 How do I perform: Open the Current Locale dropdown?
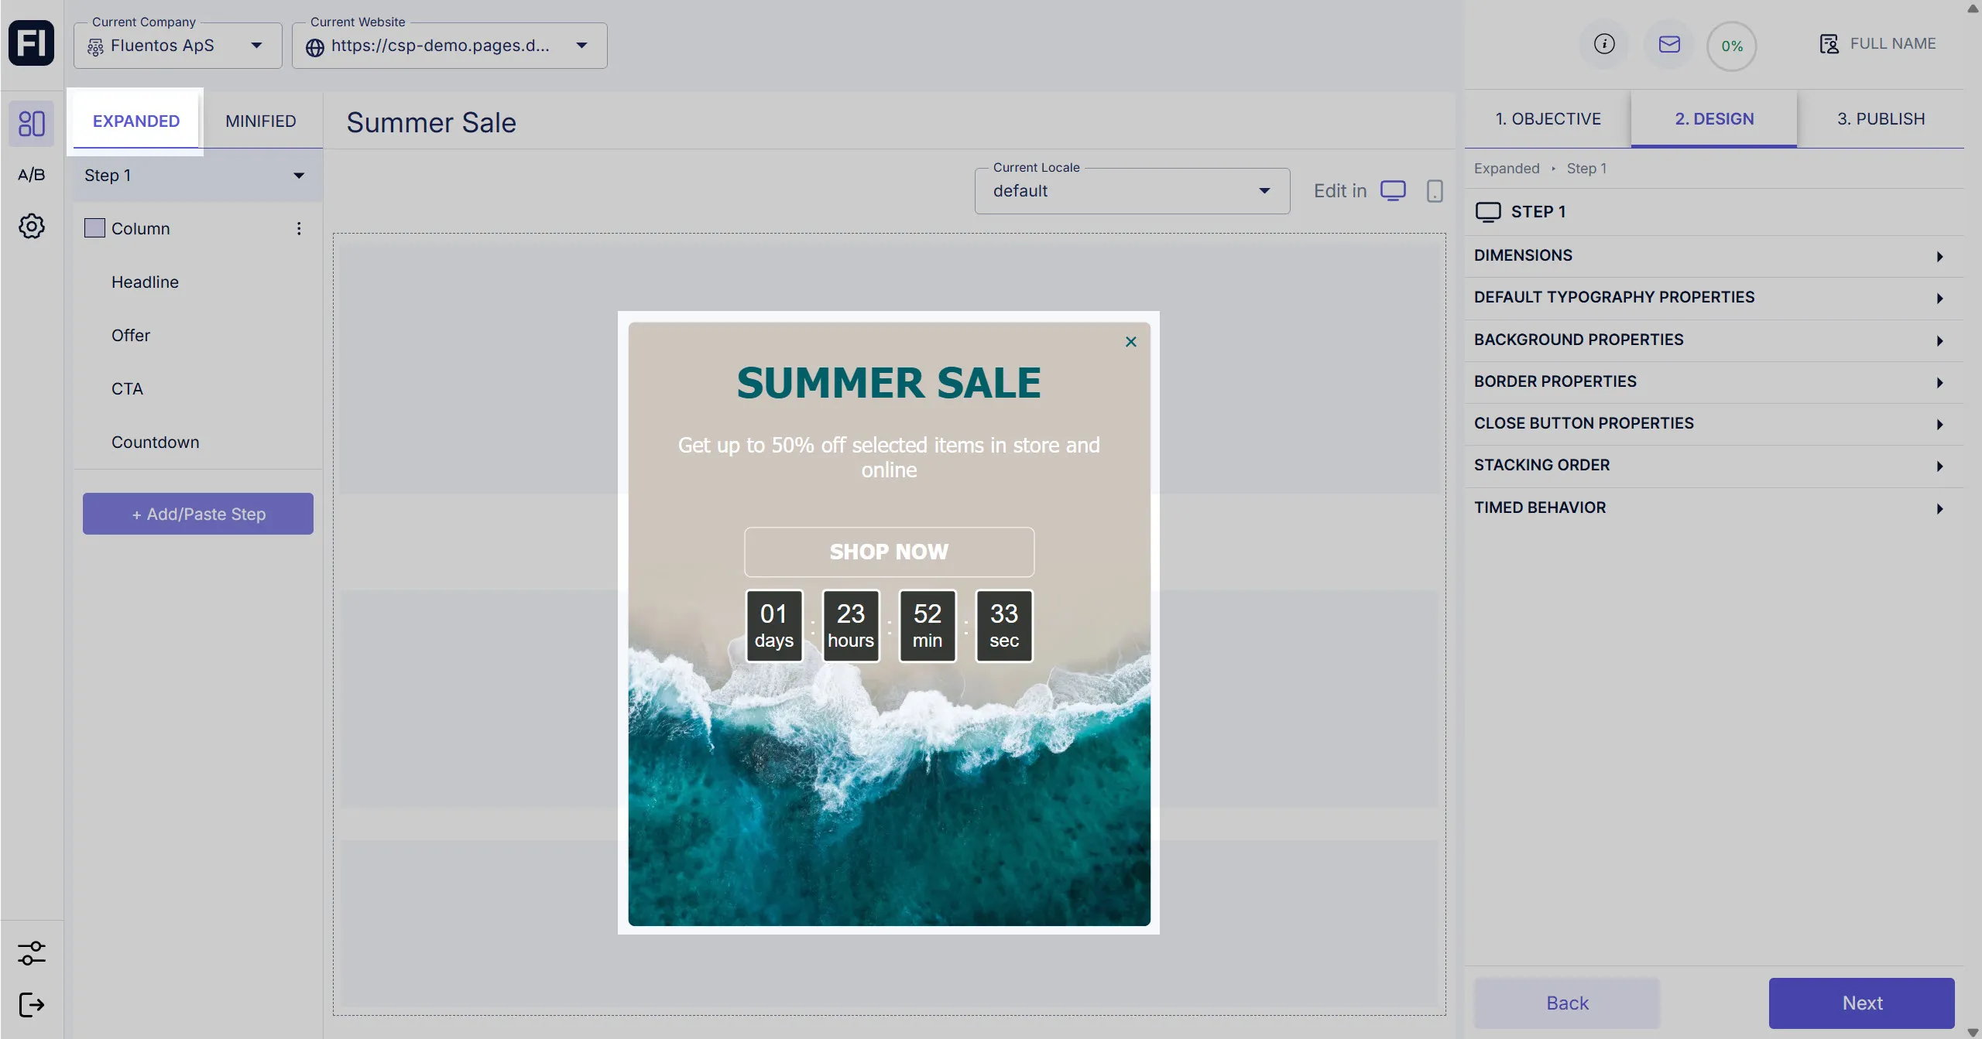1131,191
